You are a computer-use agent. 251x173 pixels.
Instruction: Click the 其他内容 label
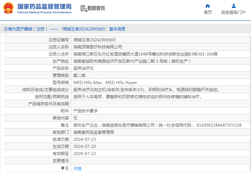click(x=61, y=118)
